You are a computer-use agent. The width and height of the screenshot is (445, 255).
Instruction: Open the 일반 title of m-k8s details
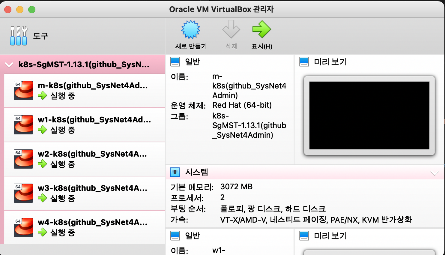point(193,62)
